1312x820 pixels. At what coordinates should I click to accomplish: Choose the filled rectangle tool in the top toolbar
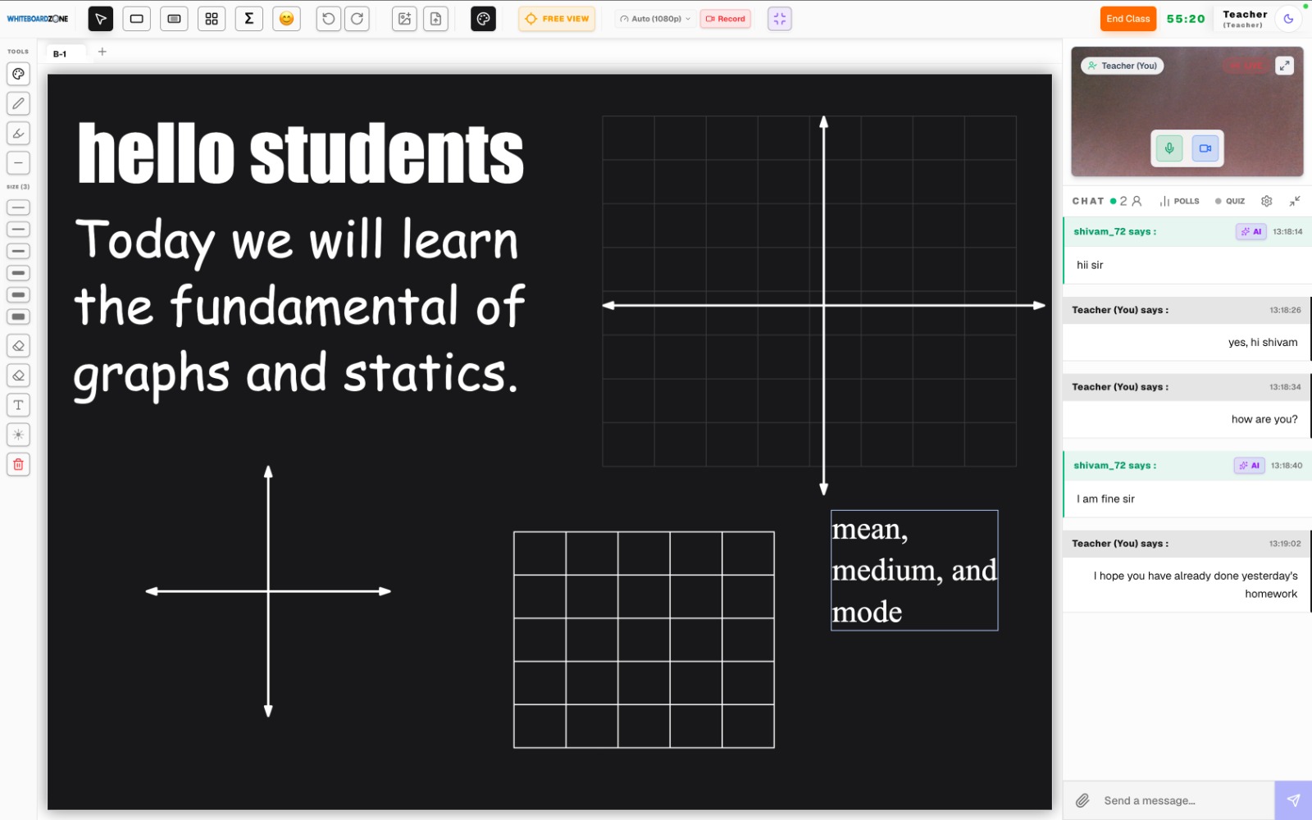pos(174,19)
